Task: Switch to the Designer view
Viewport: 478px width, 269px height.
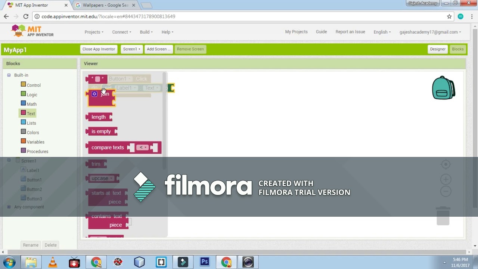Action: click(438, 49)
